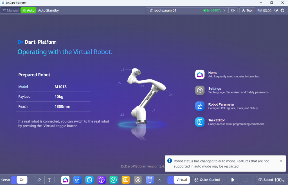Open Robot Parameter from the bottom dock
The image size is (288, 185).
(77, 180)
